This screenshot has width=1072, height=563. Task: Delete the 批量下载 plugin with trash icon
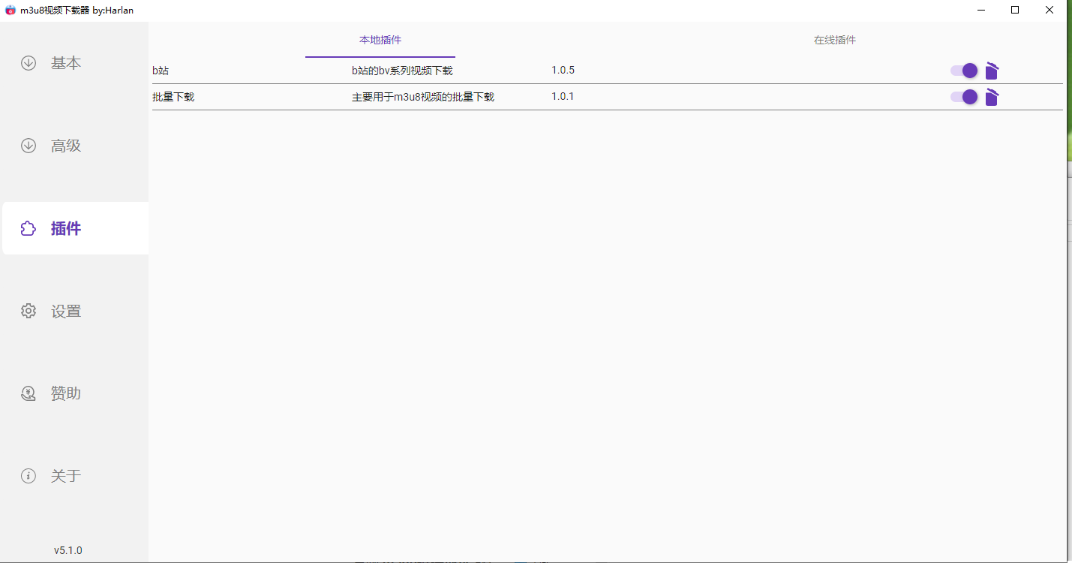pos(992,97)
